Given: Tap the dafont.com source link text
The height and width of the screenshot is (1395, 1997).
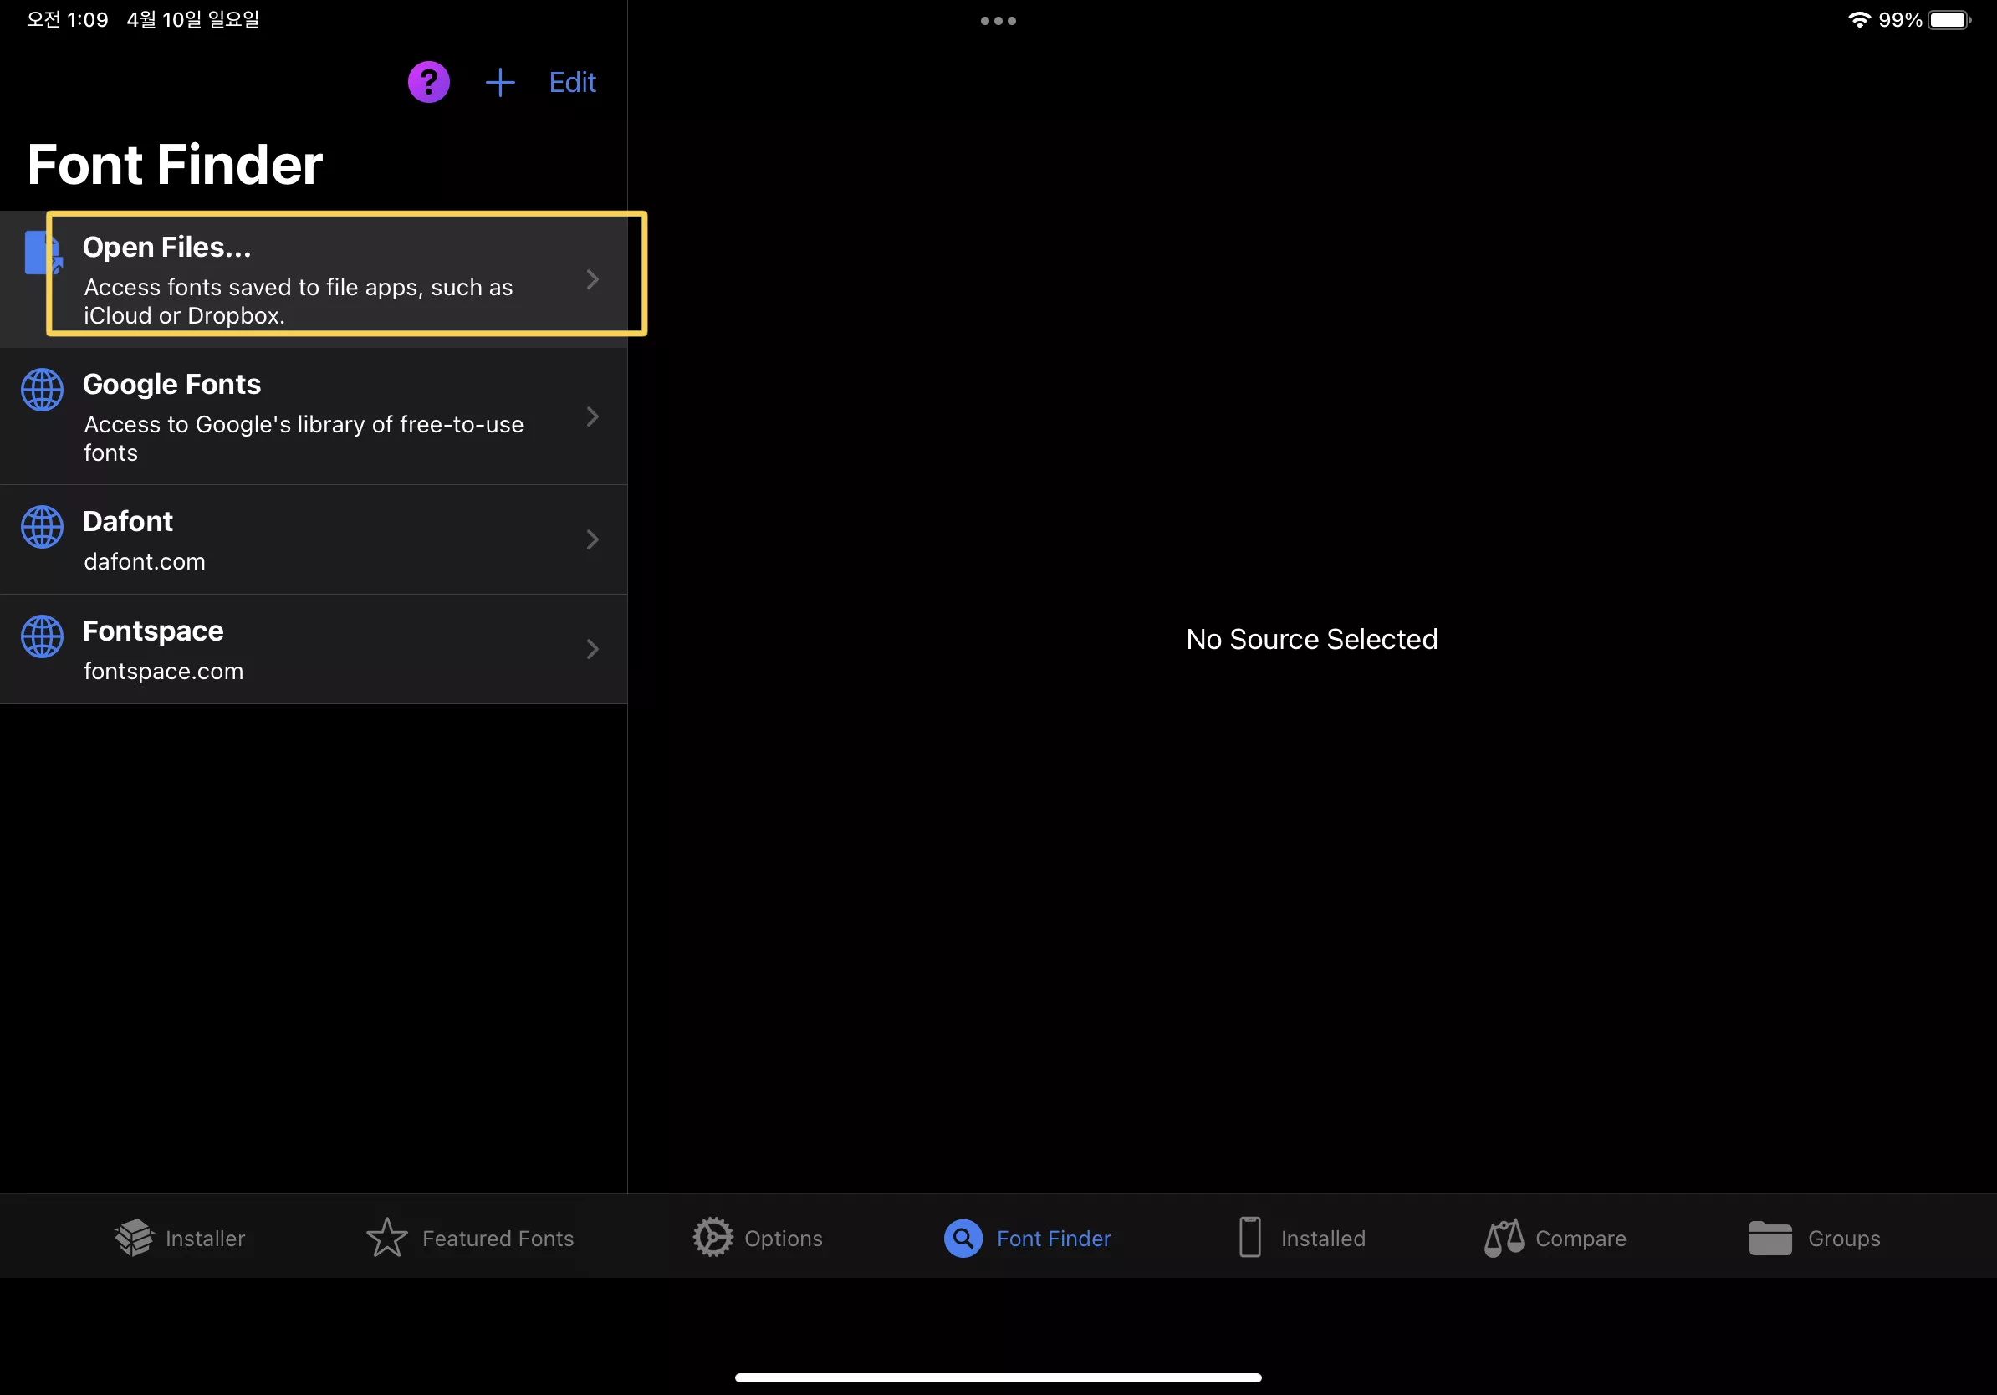Looking at the screenshot, I should click(x=145, y=562).
